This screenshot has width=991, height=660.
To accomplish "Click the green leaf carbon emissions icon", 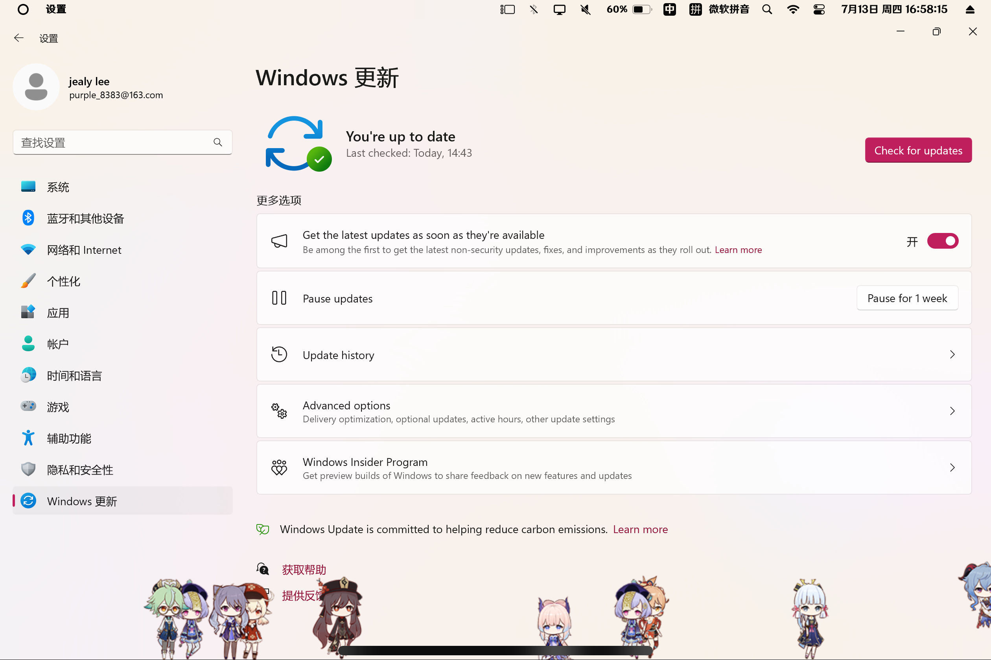I will click(263, 529).
